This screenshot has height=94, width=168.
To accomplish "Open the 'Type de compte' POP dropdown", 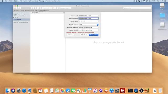I will pos(89,25).
